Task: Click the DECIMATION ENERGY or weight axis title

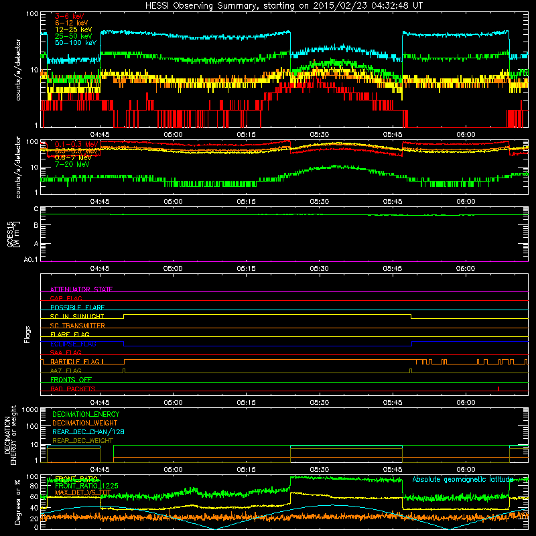Action: coord(10,435)
